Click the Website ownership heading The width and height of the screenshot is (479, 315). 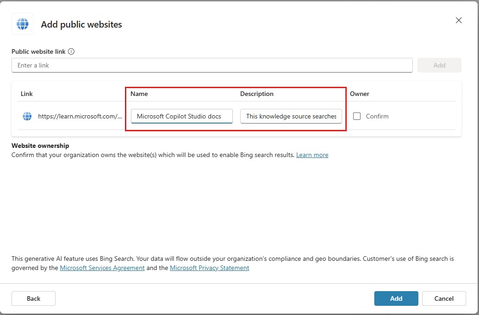(40, 146)
